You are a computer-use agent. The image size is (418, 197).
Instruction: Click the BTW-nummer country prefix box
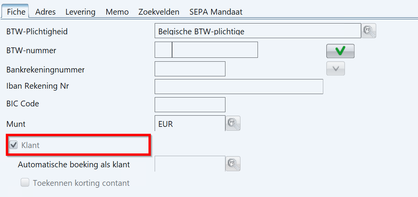(163, 50)
